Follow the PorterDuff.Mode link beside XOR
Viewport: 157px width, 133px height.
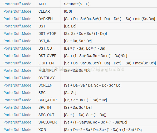click(x=17, y=130)
